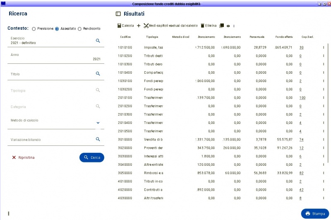Sort by the Codifica column header
This screenshot has height=220, width=331.
tap(125, 37)
